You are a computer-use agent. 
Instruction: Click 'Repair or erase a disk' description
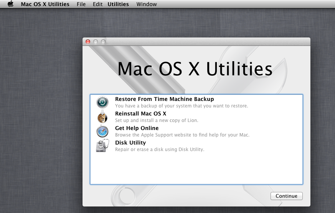click(x=160, y=149)
